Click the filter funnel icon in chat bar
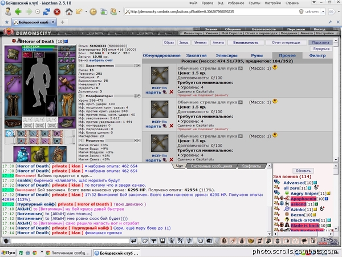This screenshot has width=342, height=257. (153, 241)
